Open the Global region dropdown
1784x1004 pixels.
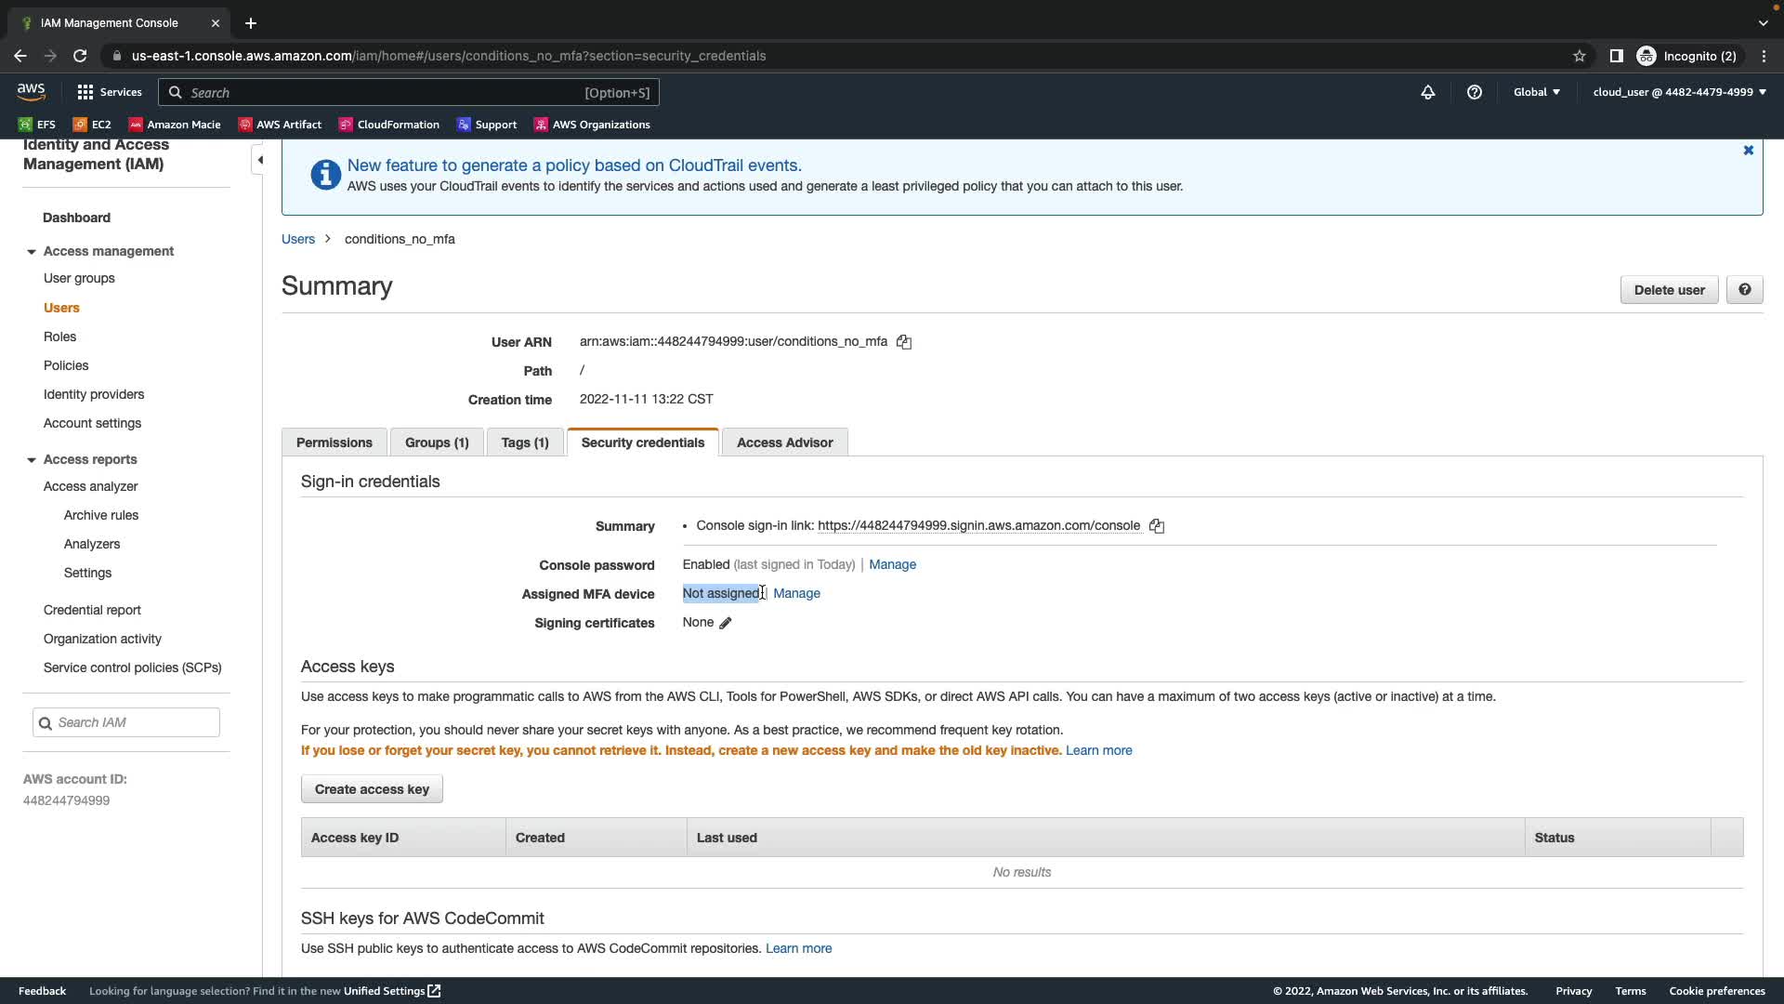coord(1537,92)
